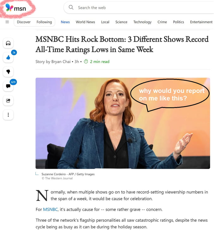The width and height of the screenshot is (221, 235).
Task: Open the comments icon showing 629
Action: point(8,86)
